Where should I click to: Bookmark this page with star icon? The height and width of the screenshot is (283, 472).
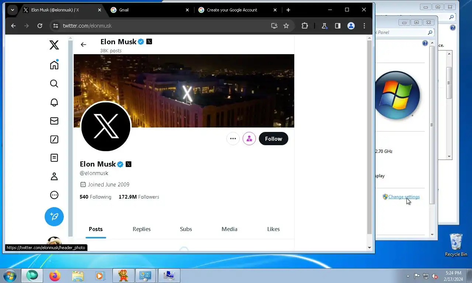tap(286, 26)
